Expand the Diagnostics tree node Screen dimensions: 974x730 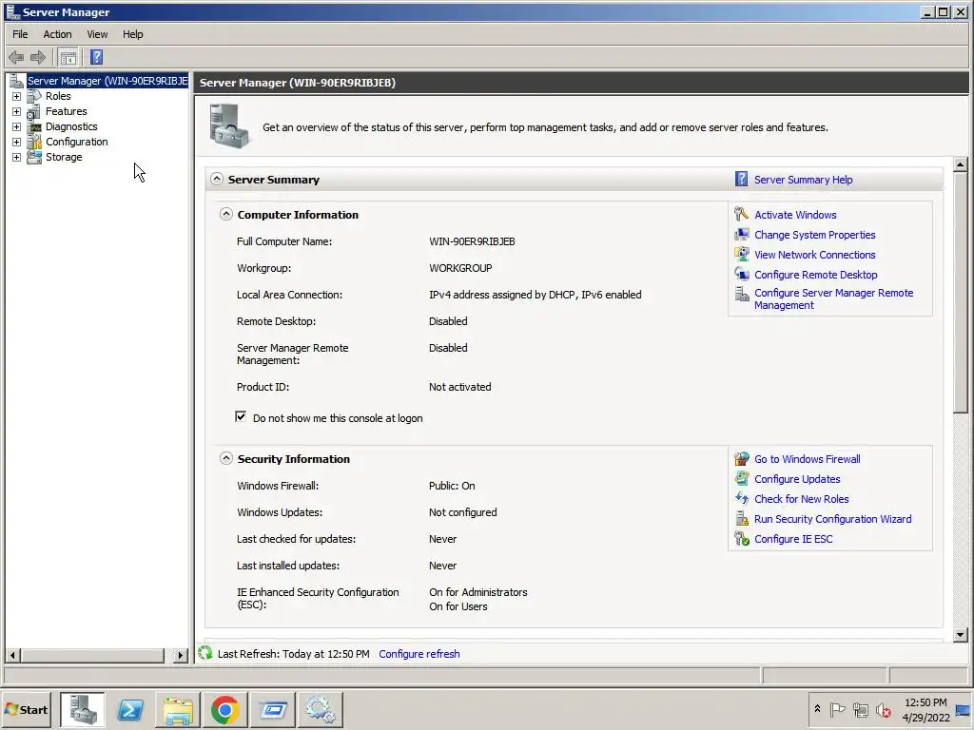17,126
